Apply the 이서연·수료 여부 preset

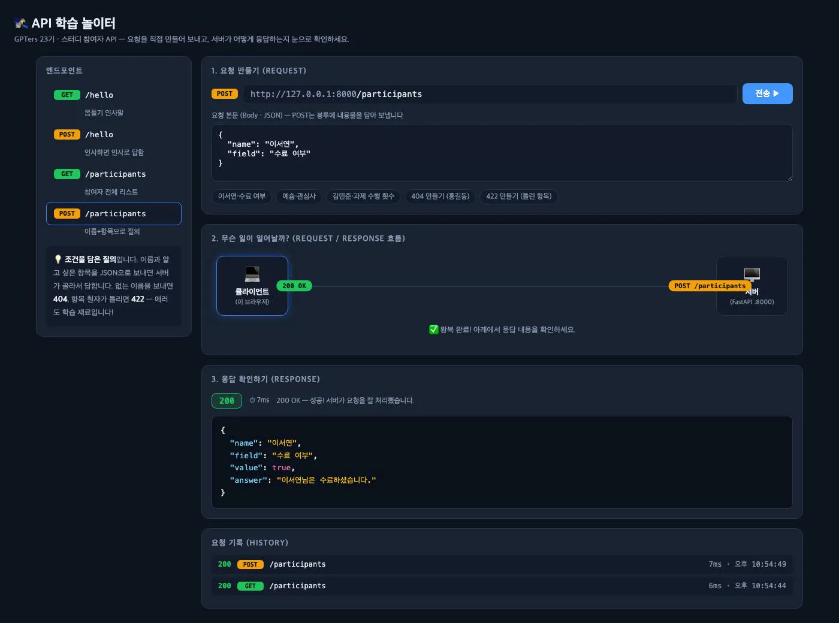[242, 196]
